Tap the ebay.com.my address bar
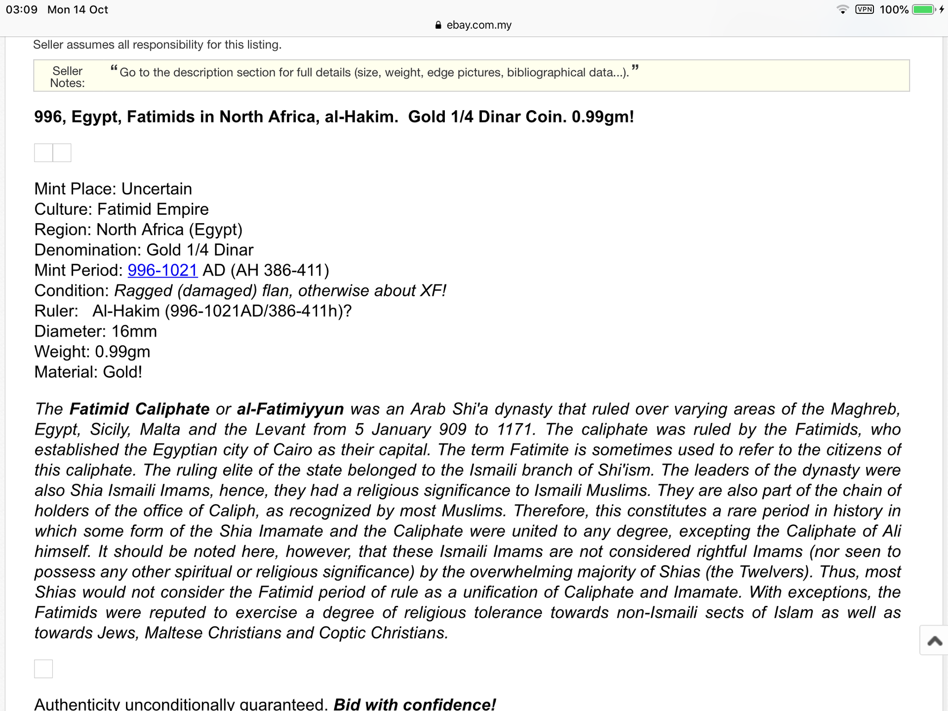 (x=478, y=25)
